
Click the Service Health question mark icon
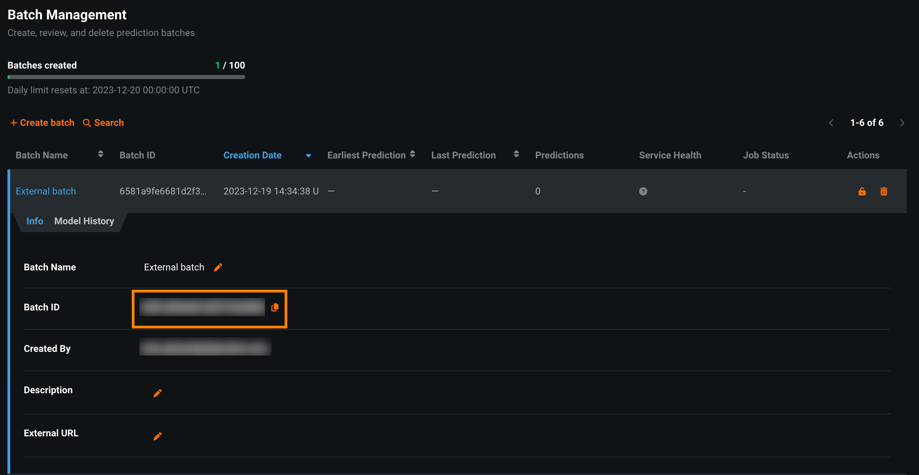click(643, 191)
